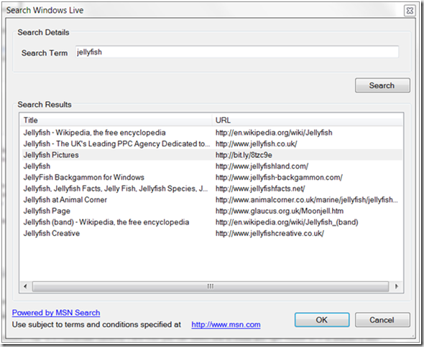Viewport: 424px width, 347px height.
Task: Click the right scroll arrow of results list
Action: (x=397, y=286)
